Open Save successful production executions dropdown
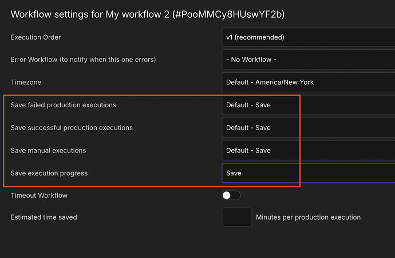395x258 pixels. tap(308, 127)
